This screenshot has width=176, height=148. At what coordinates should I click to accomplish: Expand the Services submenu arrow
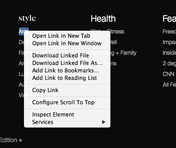tap(104, 122)
